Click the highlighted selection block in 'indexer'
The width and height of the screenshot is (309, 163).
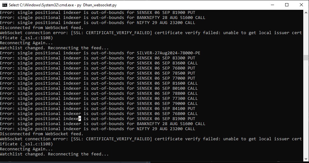tap(80, 118)
